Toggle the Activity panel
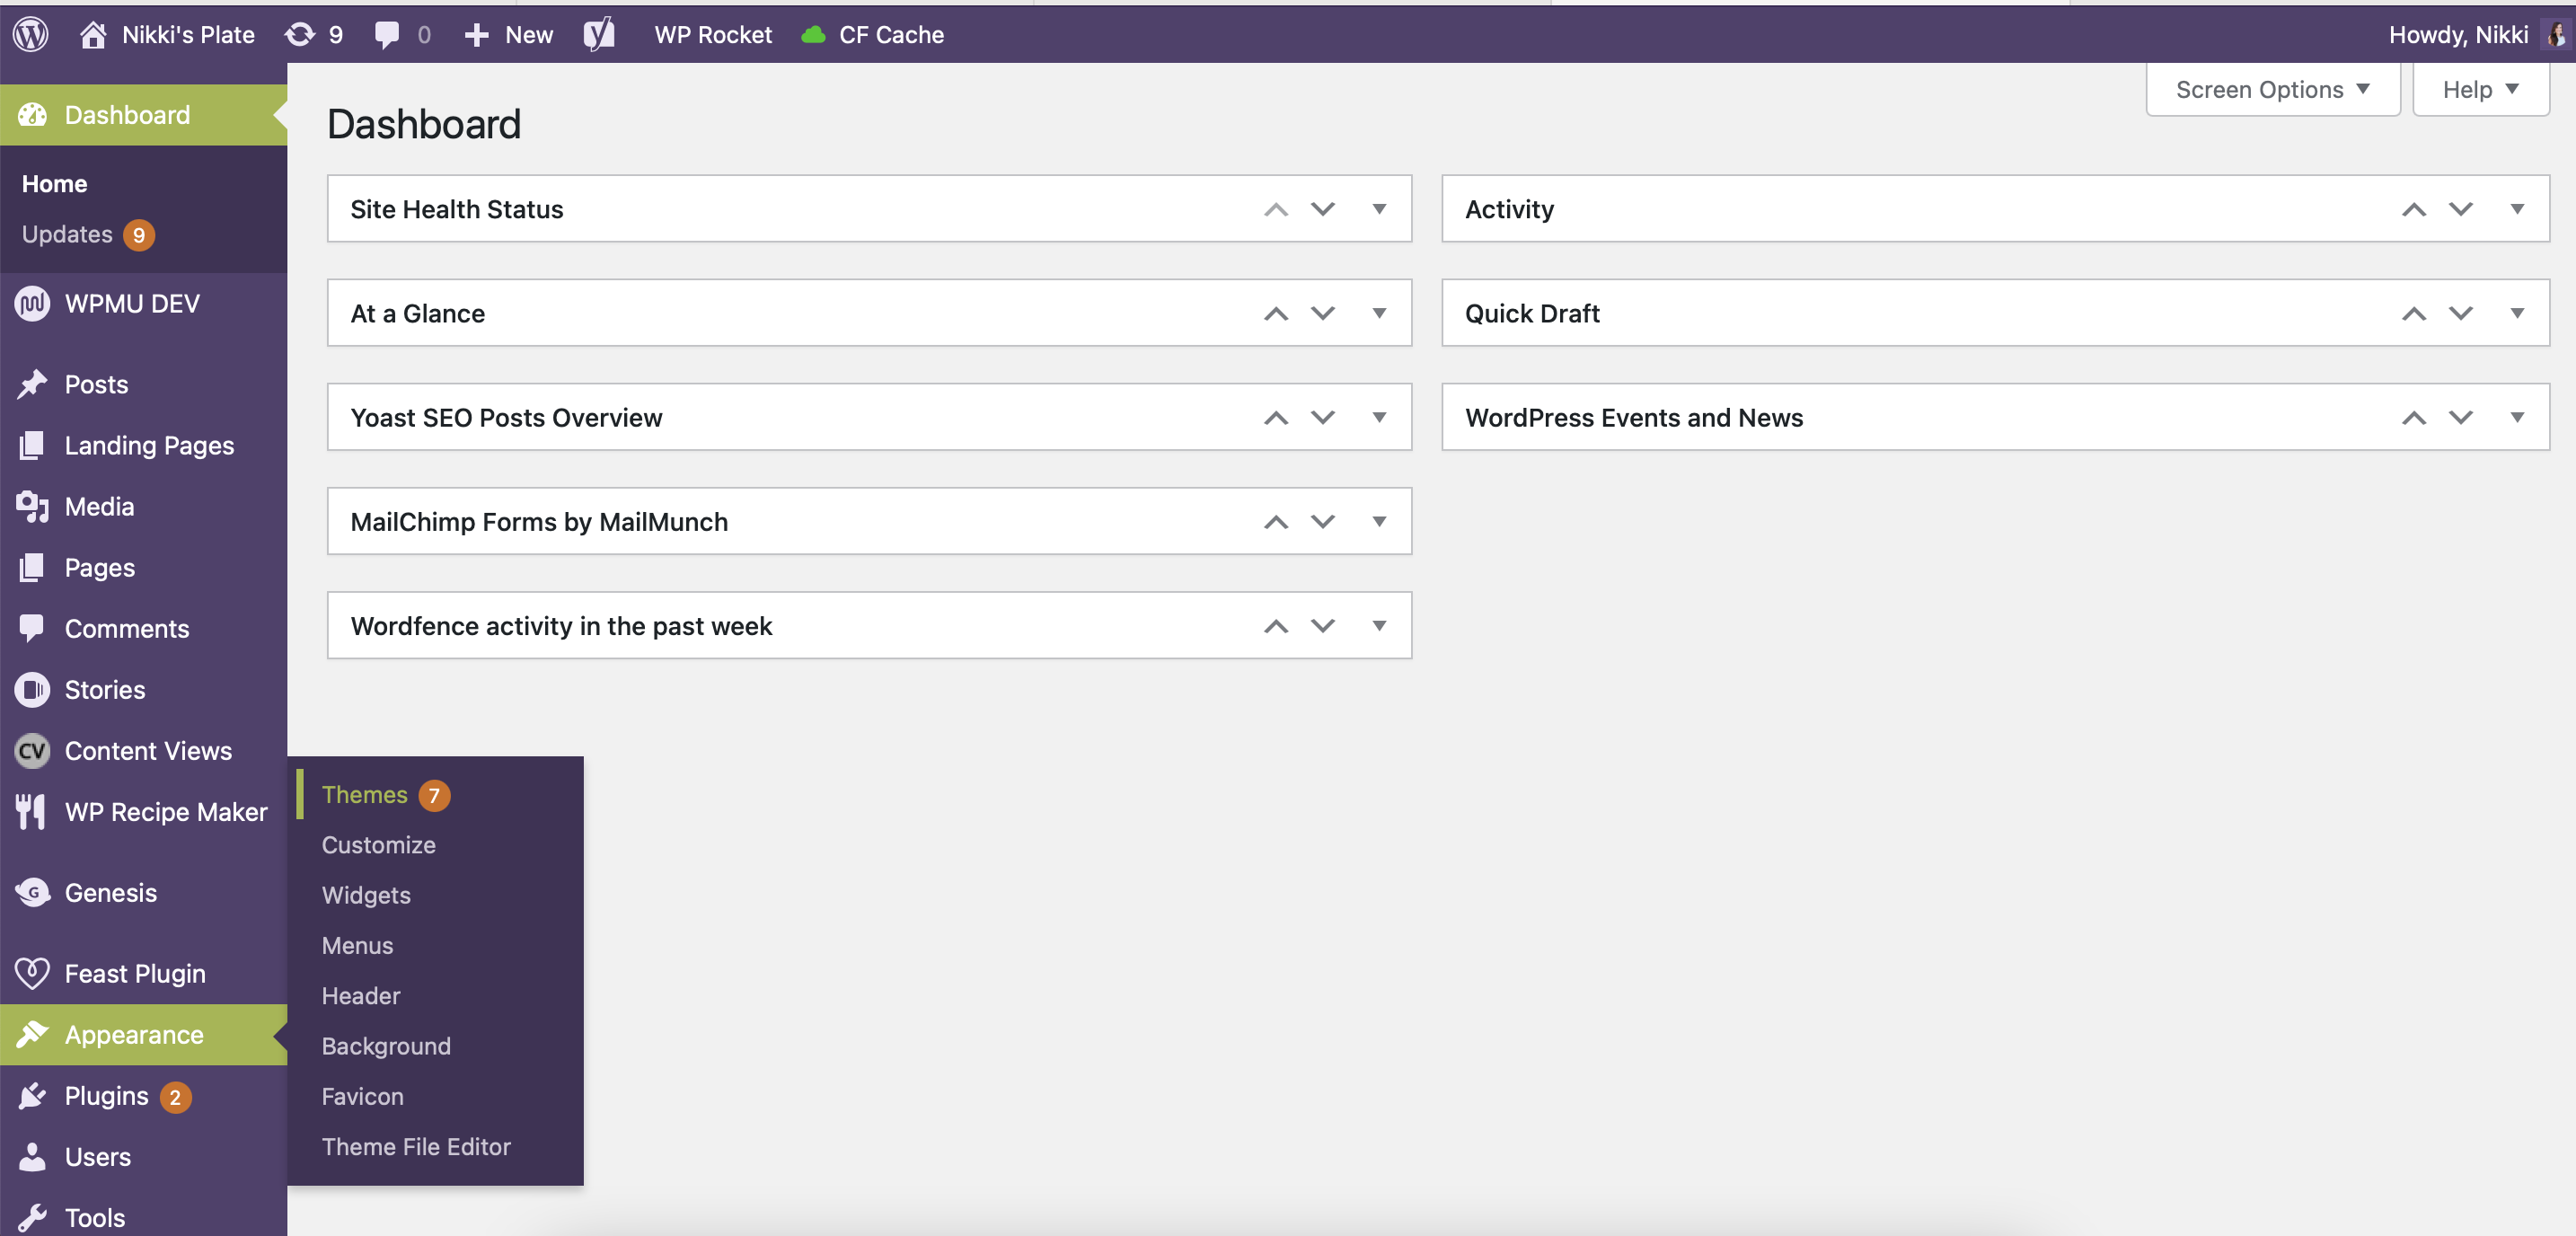 (2517, 209)
